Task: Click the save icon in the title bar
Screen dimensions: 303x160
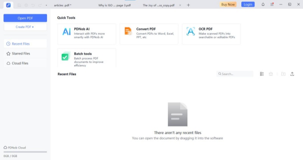Action: 19,5
